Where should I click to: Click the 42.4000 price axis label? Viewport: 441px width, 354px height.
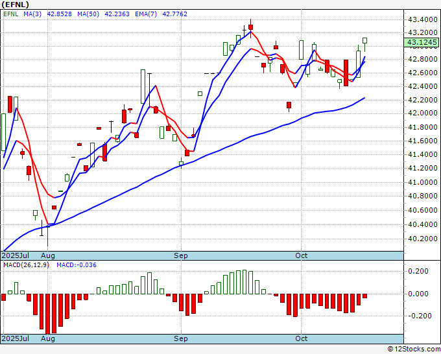click(x=423, y=86)
